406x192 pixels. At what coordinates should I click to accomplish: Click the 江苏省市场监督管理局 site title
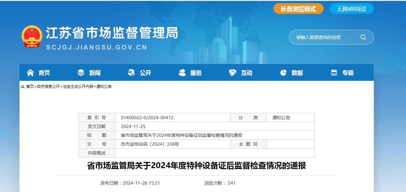pyautogui.click(x=112, y=33)
